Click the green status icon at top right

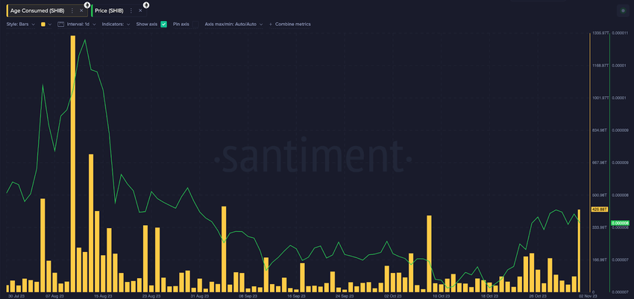point(623,11)
